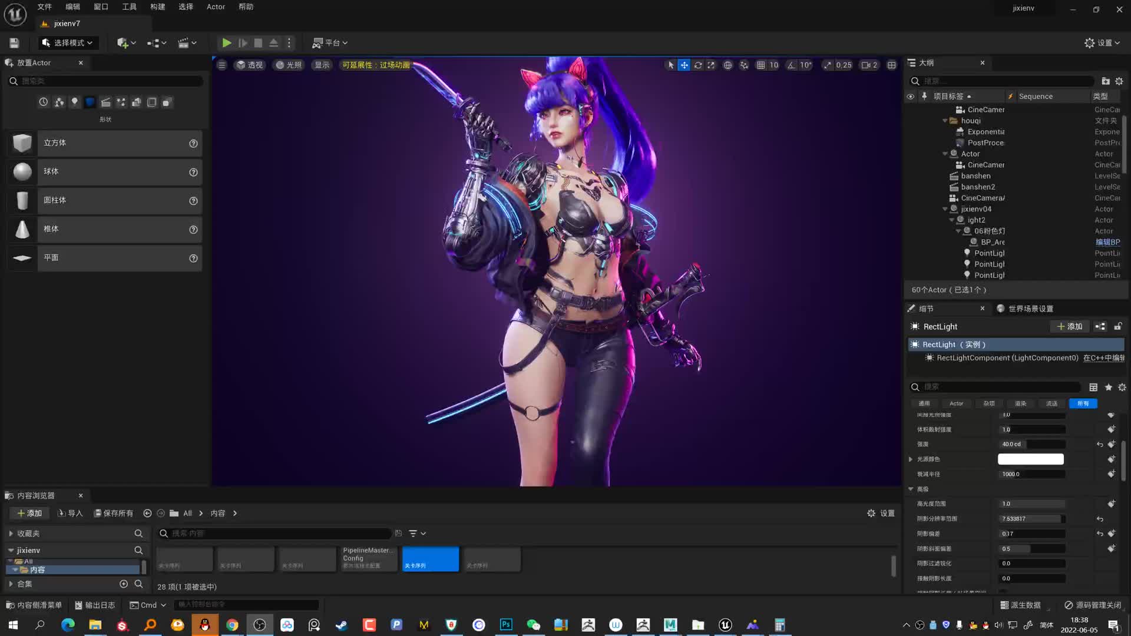Click the 立方体 cube shape item
1131x636 pixels.
105,143
